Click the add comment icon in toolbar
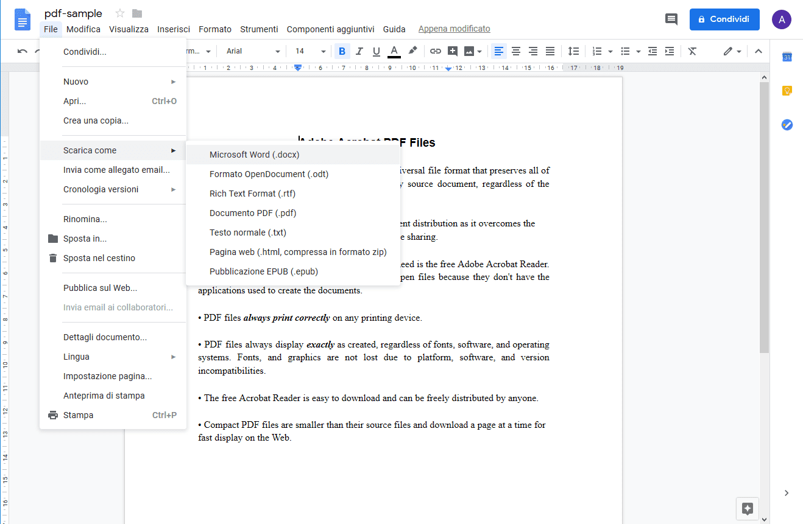803x524 pixels. click(452, 51)
